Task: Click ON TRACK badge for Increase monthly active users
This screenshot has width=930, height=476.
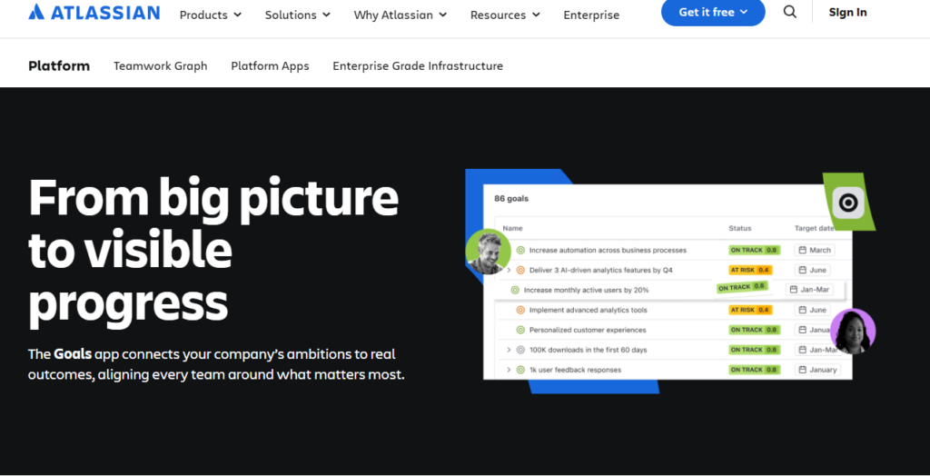Action: pos(741,287)
